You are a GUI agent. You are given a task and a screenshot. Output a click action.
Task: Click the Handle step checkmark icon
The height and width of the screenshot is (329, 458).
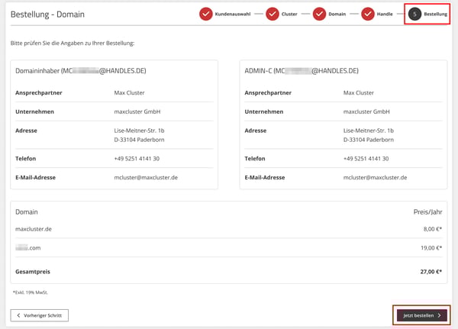[368, 14]
